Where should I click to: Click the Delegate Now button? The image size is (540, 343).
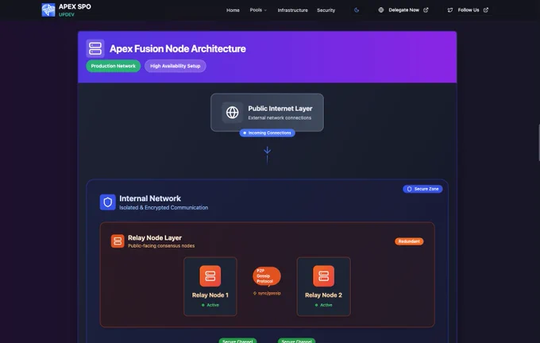pos(403,10)
